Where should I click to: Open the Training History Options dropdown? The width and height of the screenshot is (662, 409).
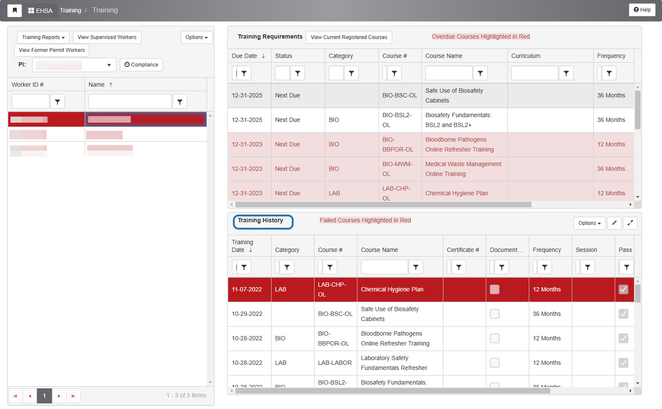coord(589,223)
